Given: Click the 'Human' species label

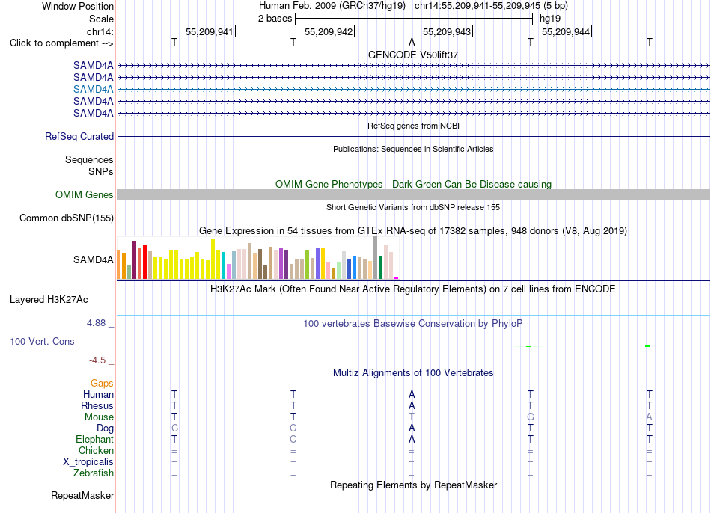Looking at the screenshot, I should click(98, 394).
